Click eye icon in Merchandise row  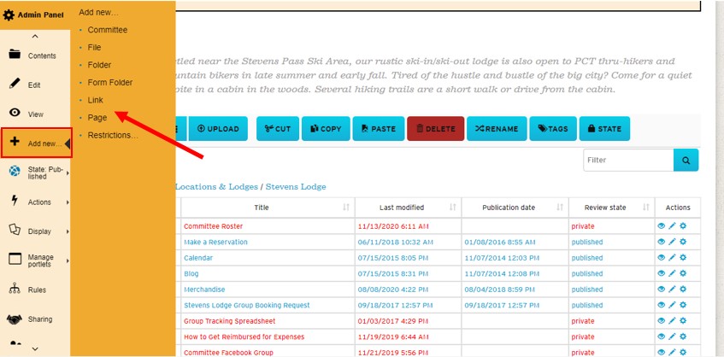(x=661, y=290)
